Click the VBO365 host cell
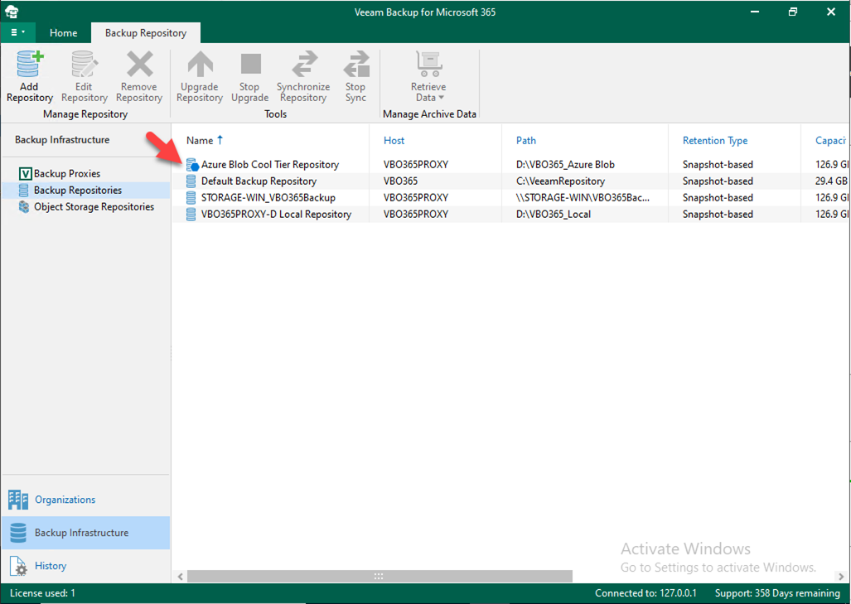 400,181
